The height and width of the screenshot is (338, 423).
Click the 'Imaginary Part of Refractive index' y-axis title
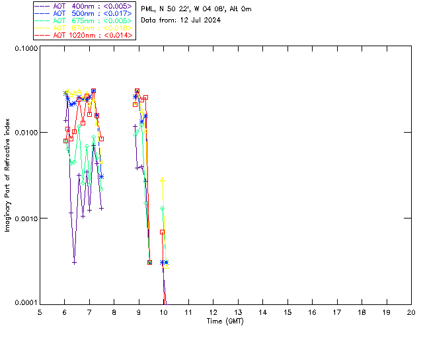point(7,175)
